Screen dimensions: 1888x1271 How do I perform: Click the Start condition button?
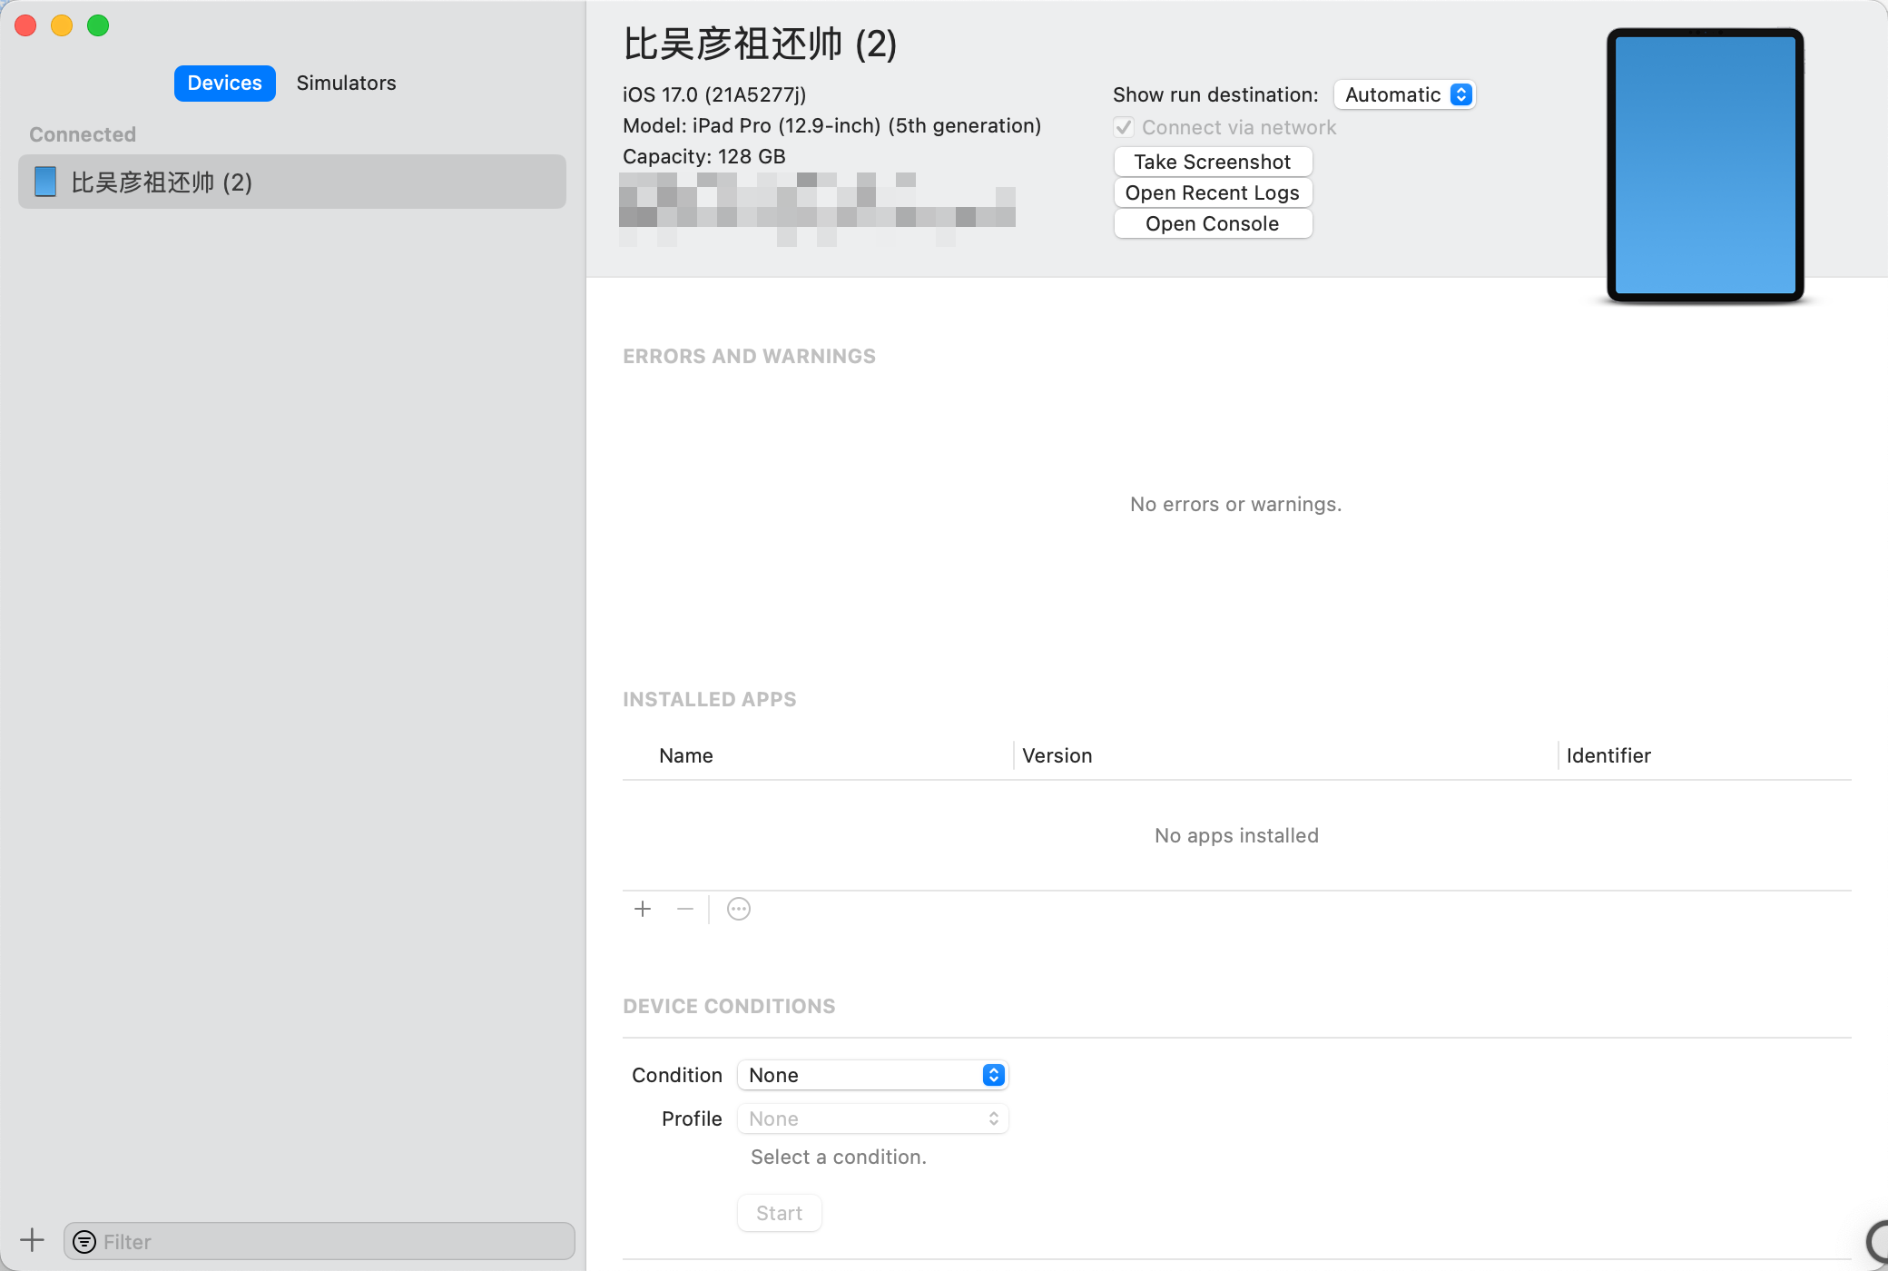(x=779, y=1213)
